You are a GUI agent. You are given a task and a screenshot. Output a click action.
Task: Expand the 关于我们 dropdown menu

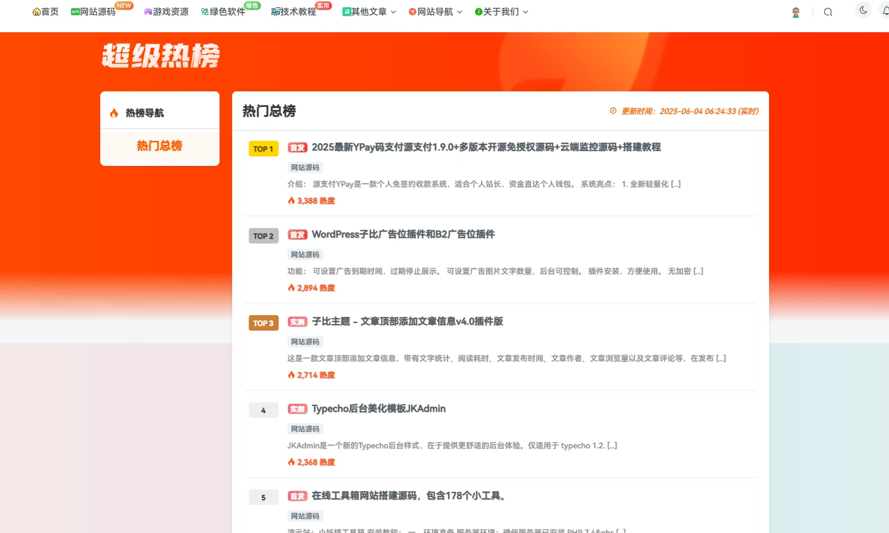pyautogui.click(x=501, y=12)
